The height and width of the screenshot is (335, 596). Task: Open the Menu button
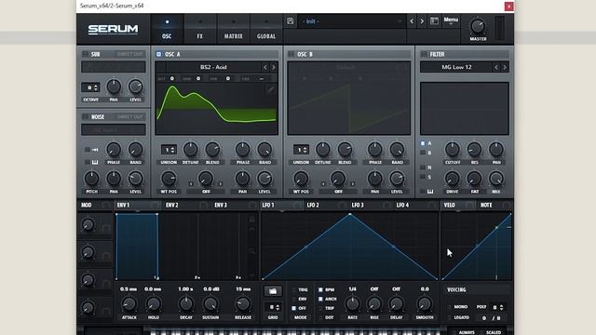tap(451, 20)
